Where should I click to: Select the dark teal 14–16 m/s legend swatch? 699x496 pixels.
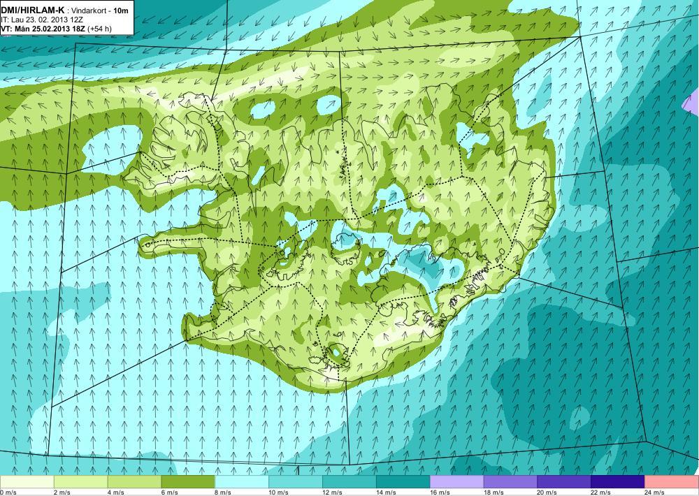tap(403, 482)
